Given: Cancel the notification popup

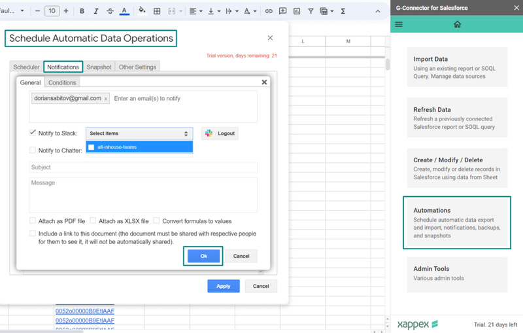Looking at the screenshot, I should 241,256.
